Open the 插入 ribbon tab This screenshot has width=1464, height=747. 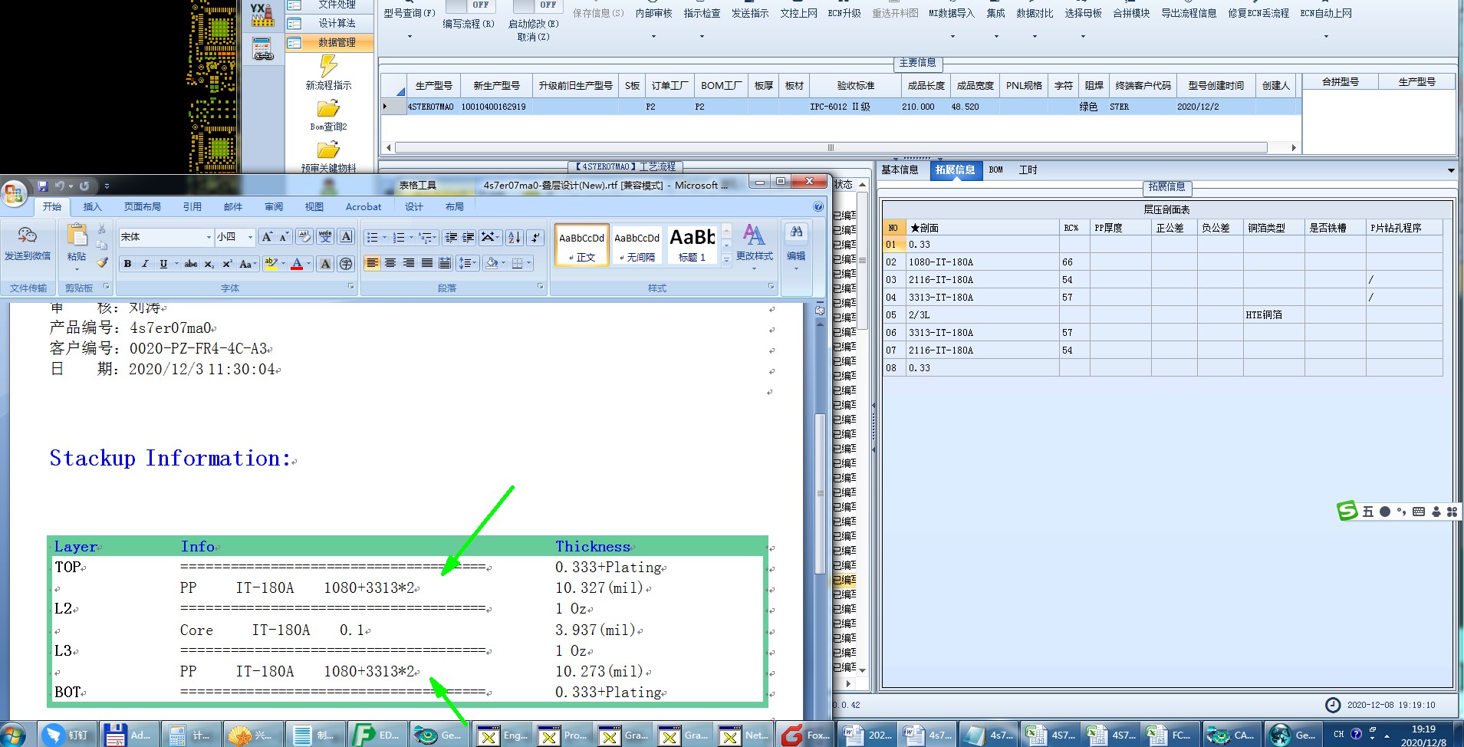click(x=92, y=207)
